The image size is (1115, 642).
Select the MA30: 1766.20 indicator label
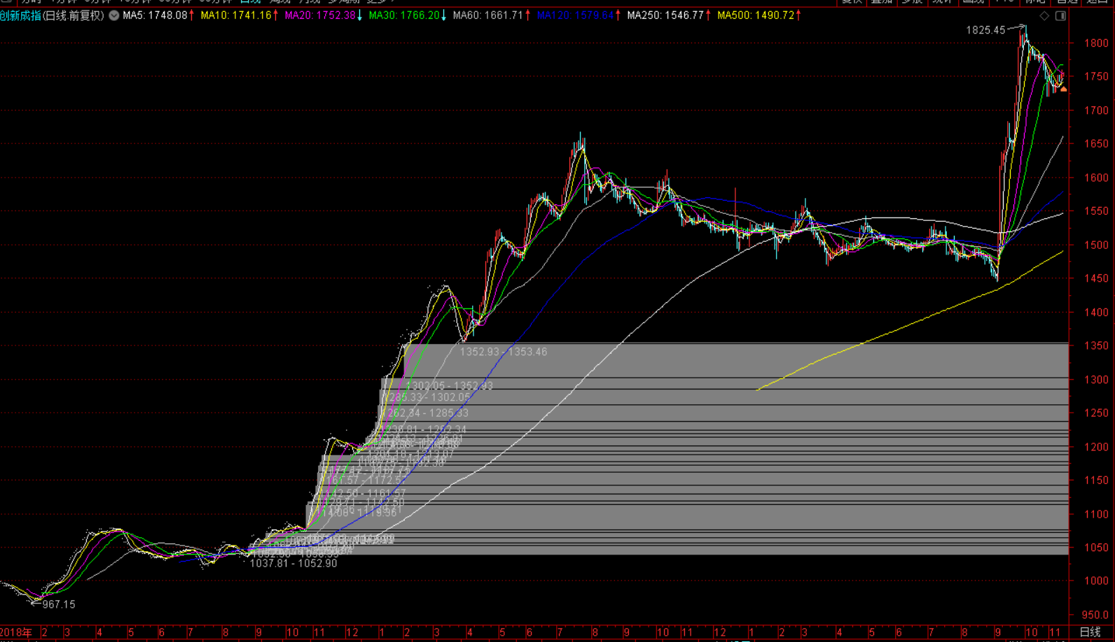[404, 15]
